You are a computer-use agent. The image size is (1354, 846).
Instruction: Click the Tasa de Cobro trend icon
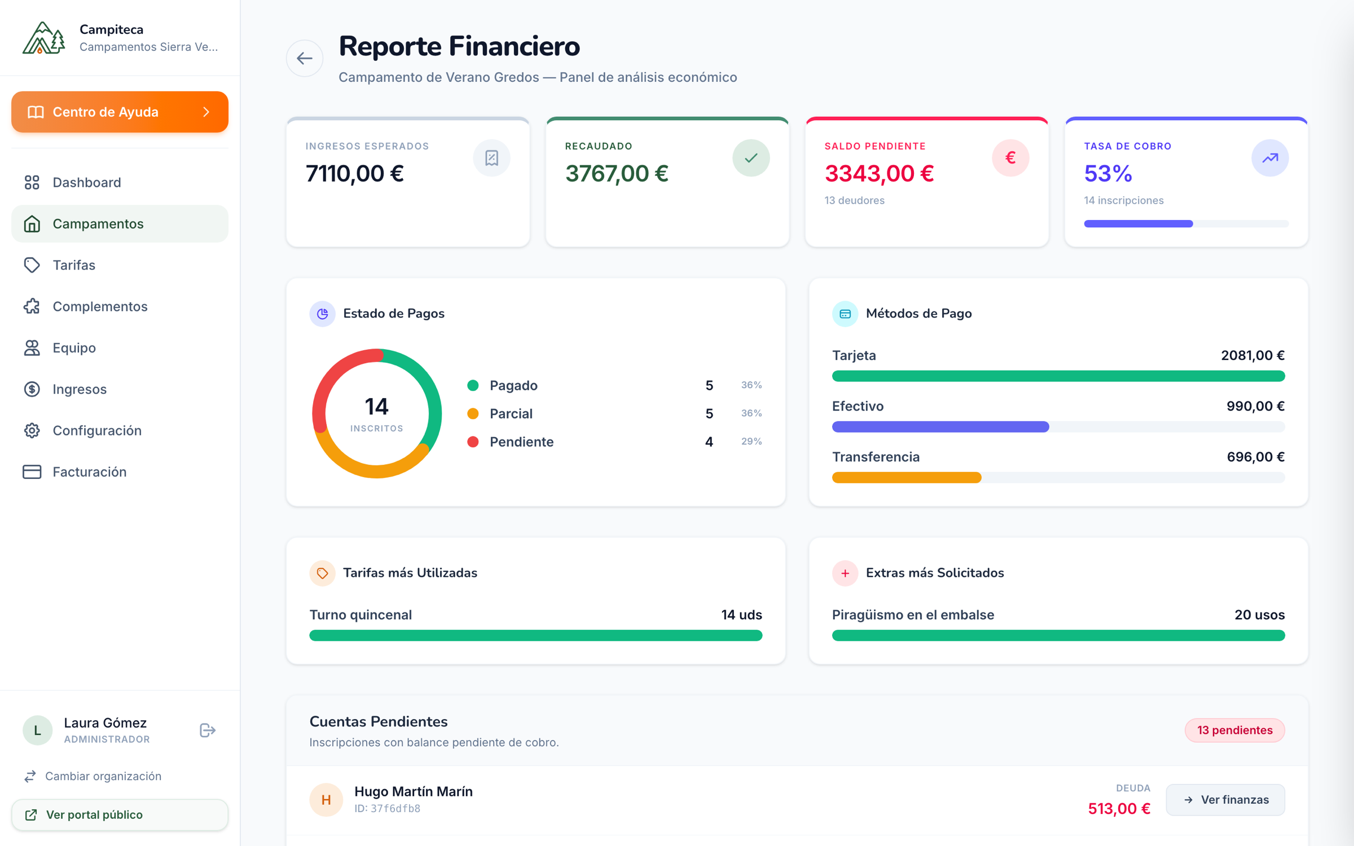coord(1271,158)
